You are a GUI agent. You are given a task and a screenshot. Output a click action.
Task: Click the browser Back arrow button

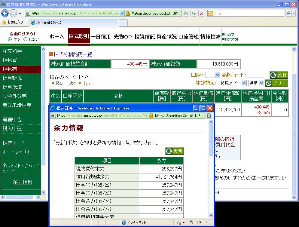click(5, 13)
